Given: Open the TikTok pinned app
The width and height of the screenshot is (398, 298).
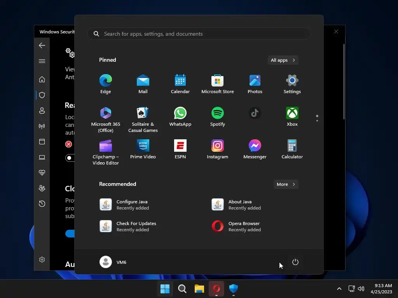Looking at the screenshot, I should coord(255,113).
